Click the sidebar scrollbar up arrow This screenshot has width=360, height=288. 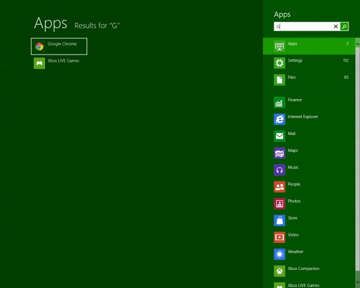pos(358,43)
